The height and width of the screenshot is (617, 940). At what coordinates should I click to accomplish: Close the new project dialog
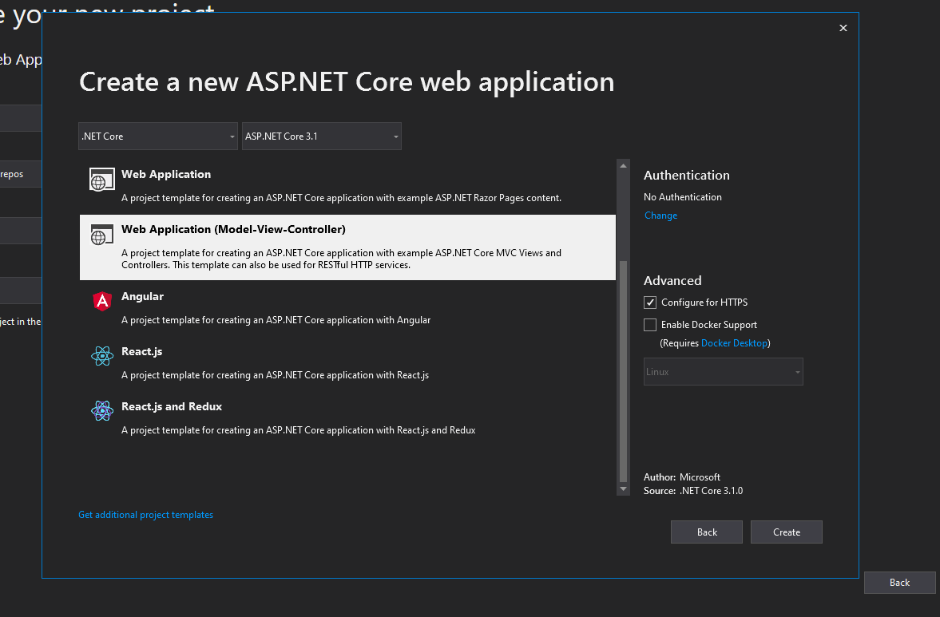843,27
